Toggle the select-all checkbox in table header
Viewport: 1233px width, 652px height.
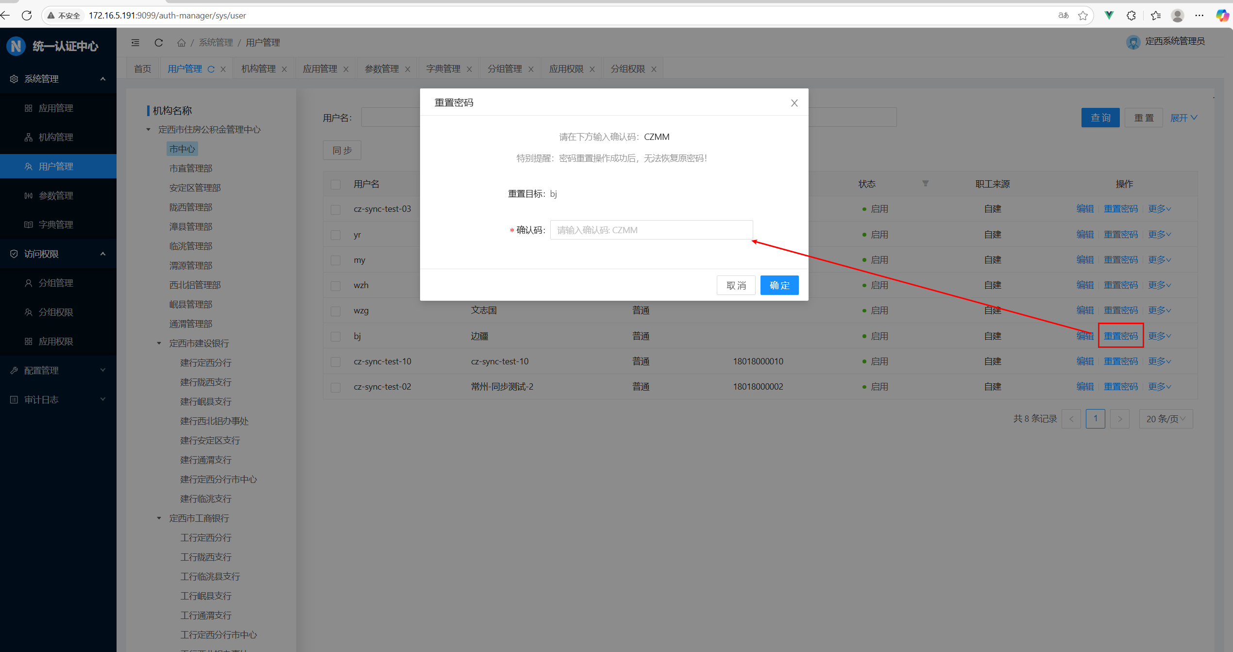[336, 184]
